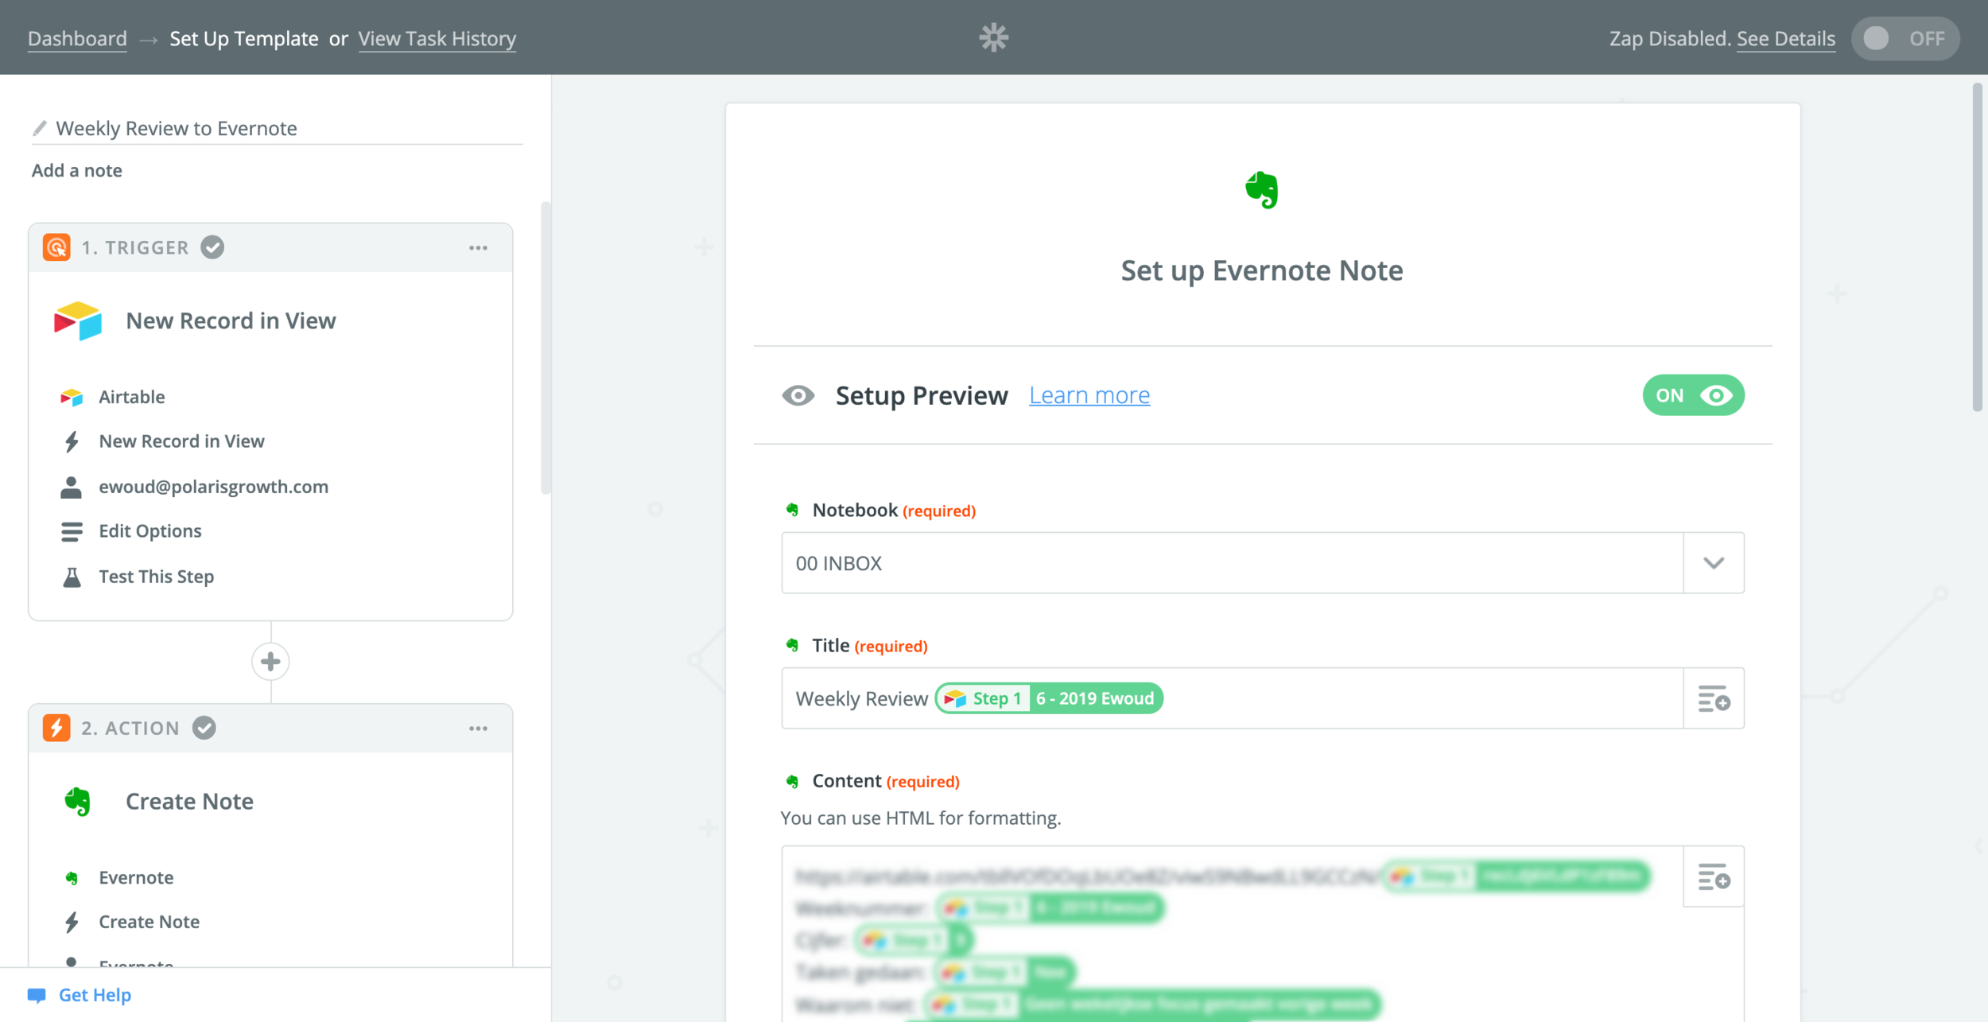Image resolution: width=1988 pixels, height=1022 pixels.
Task: Click the main page vertical scrollbar
Action: pyautogui.click(x=1977, y=247)
